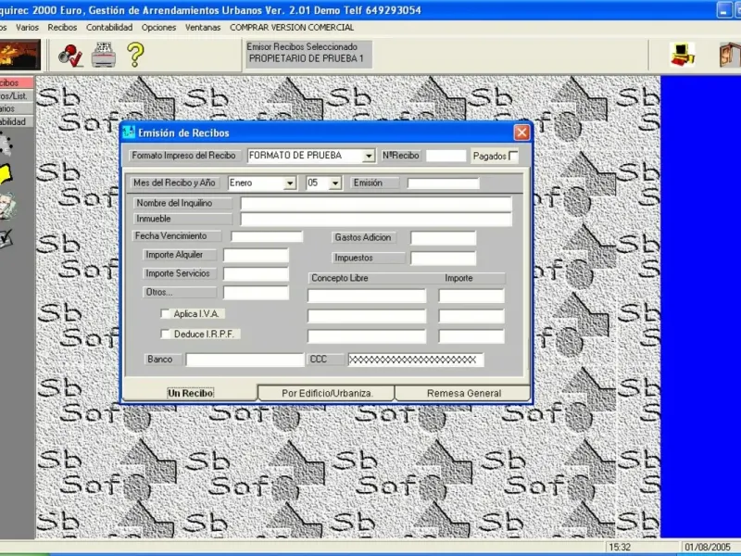Select the sidebar tab ending in 'os/List.'
This screenshot has height=556, width=741.
(17, 96)
